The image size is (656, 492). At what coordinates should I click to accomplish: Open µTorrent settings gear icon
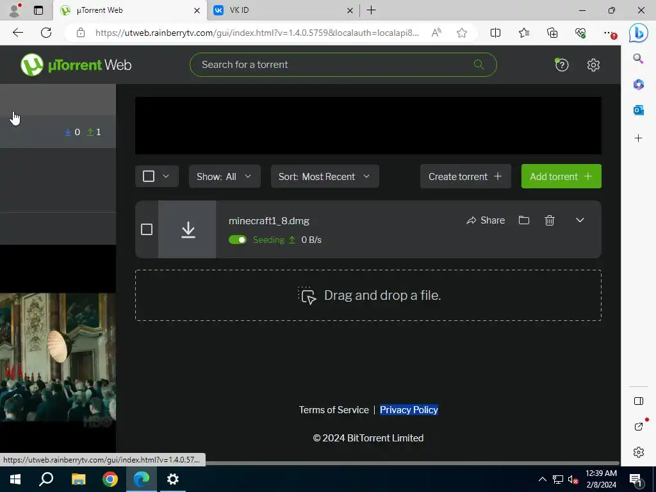click(593, 65)
